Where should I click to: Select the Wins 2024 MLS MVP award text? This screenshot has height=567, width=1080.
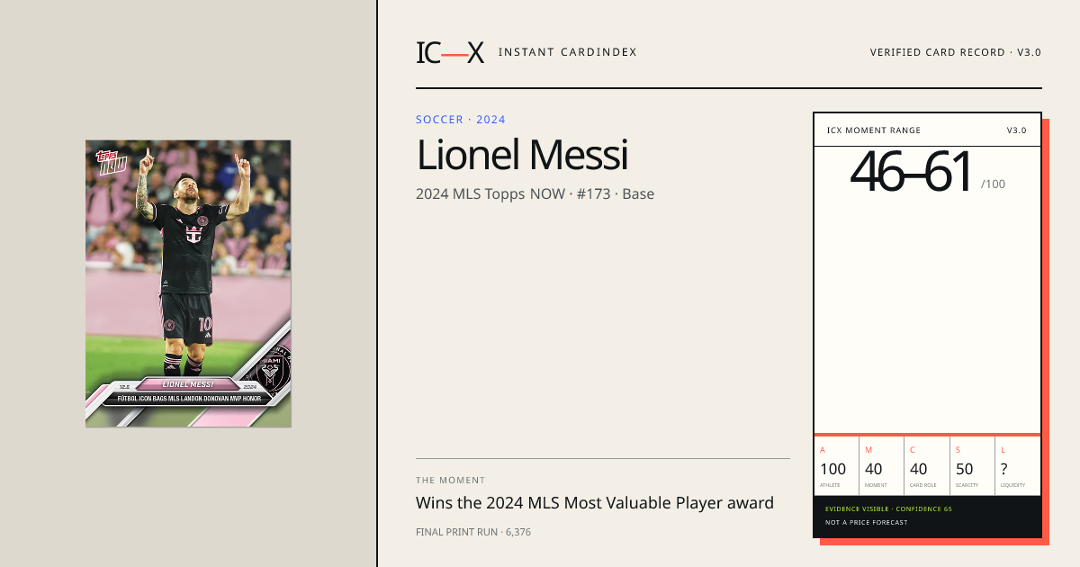point(595,503)
